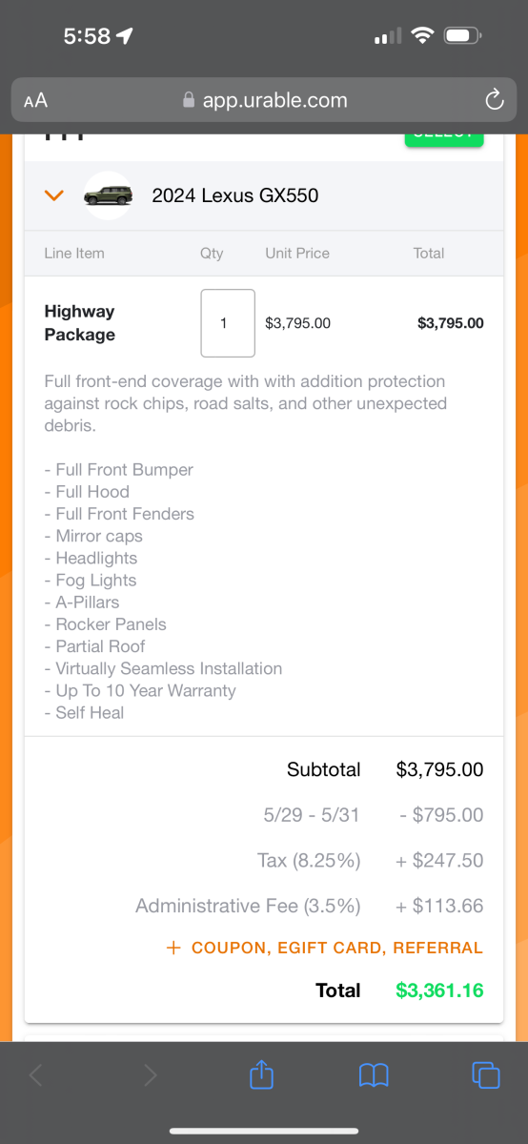Tap the green Select button
The width and height of the screenshot is (528, 1144).
(444, 137)
